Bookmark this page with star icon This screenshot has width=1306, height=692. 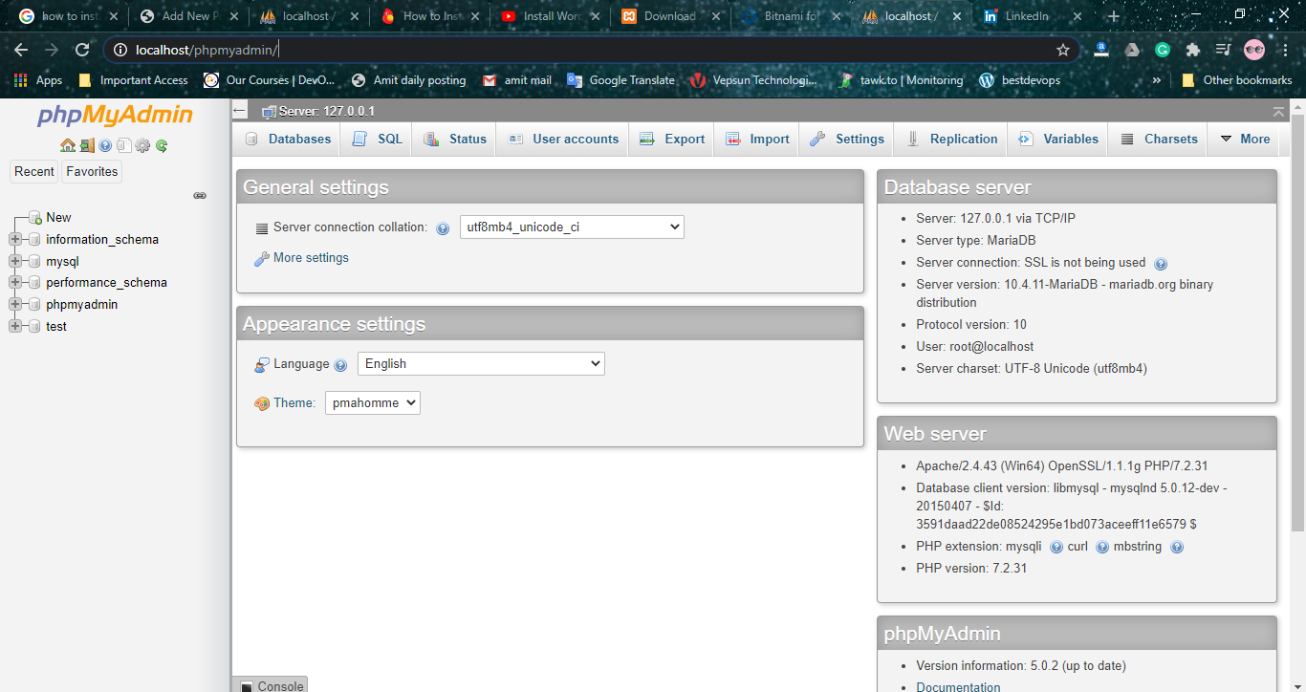pyautogui.click(x=1063, y=50)
